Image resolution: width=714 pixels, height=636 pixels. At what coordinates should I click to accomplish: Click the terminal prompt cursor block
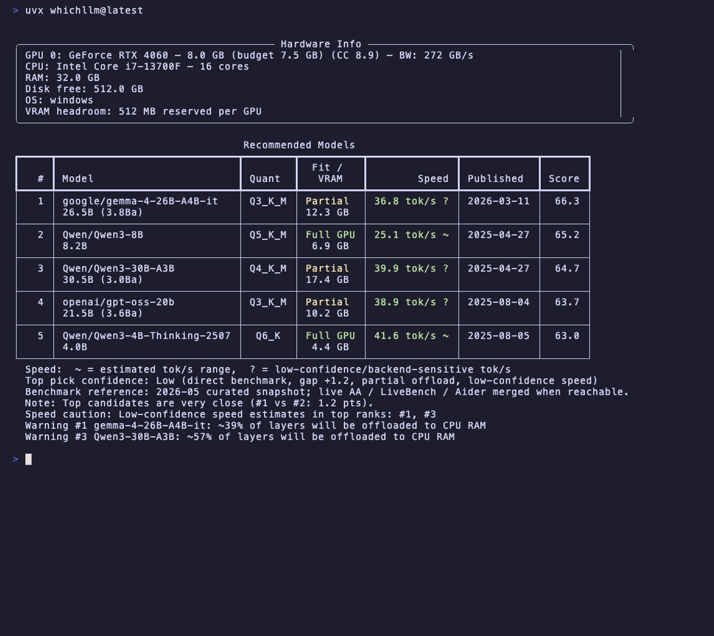(28, 459)
